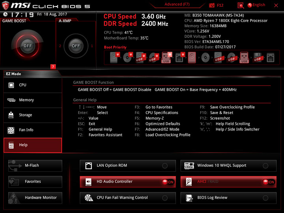The height and width of the screenshot is (213, 284).
Task: Select the highlighted non-UEFI hard disk boot icon
Action: tap(192, 58)
